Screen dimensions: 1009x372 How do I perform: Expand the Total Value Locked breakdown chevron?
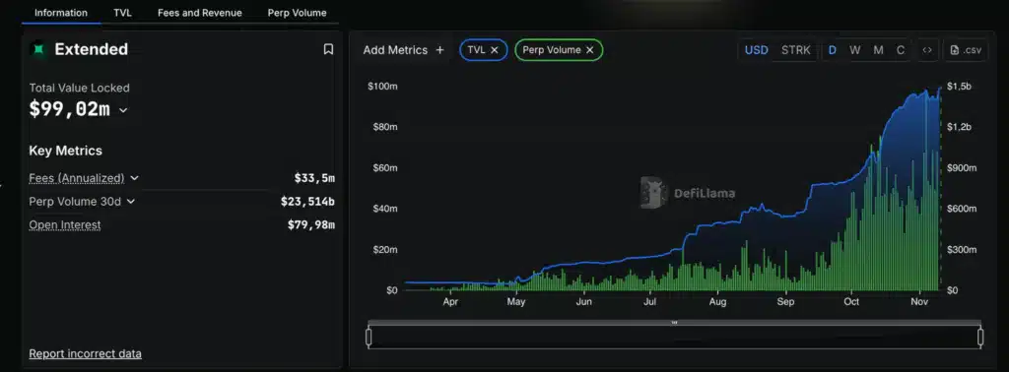tap(123, 110)
